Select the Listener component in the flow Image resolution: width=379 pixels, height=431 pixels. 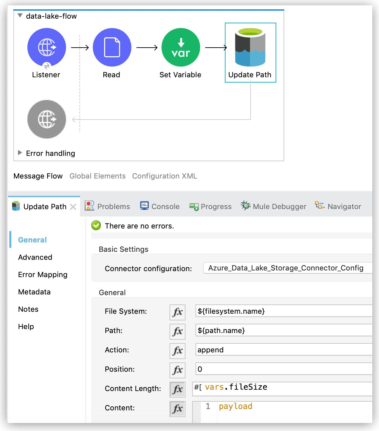46,47
